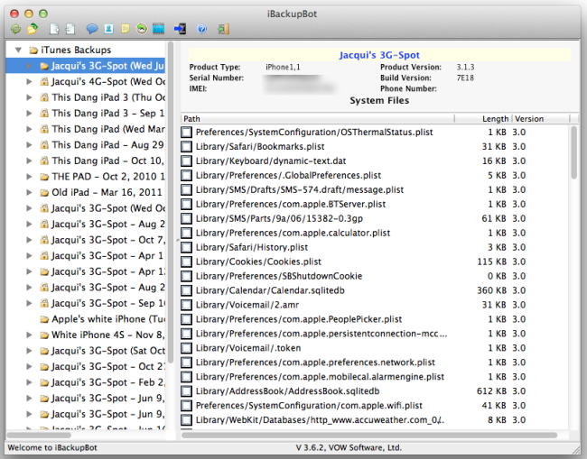Open the yellow notes toolbar icon

click(126, 29)
